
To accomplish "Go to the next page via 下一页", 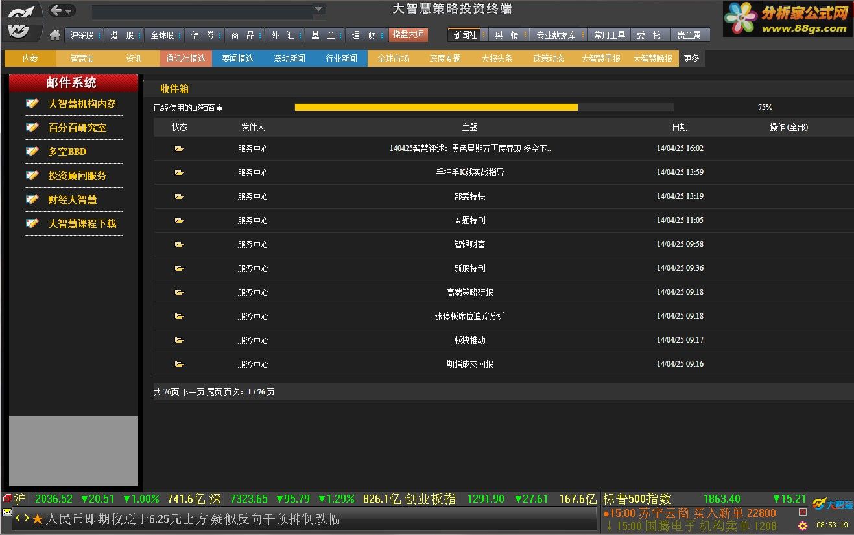I will coord(193,392).
